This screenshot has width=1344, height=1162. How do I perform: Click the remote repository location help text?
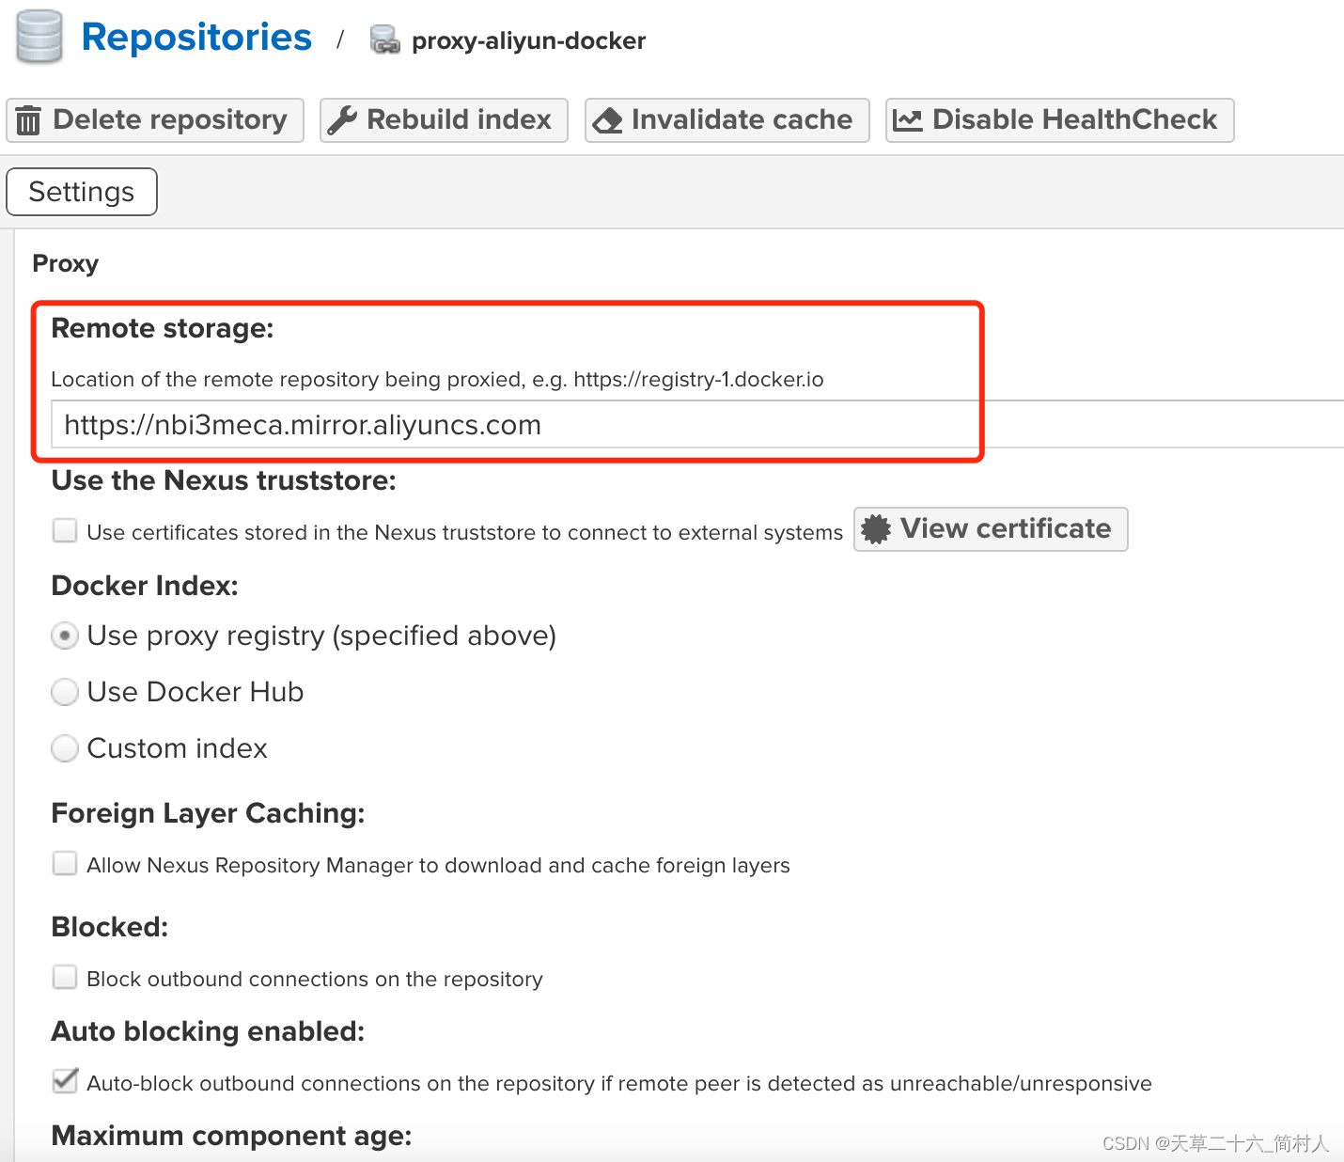pyautogui.click(x=437, y=379)
